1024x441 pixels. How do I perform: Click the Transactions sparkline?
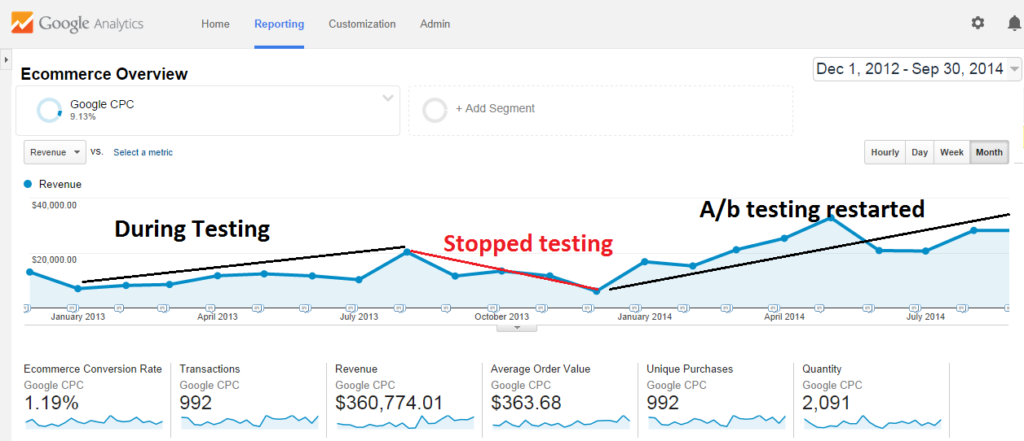249,421
